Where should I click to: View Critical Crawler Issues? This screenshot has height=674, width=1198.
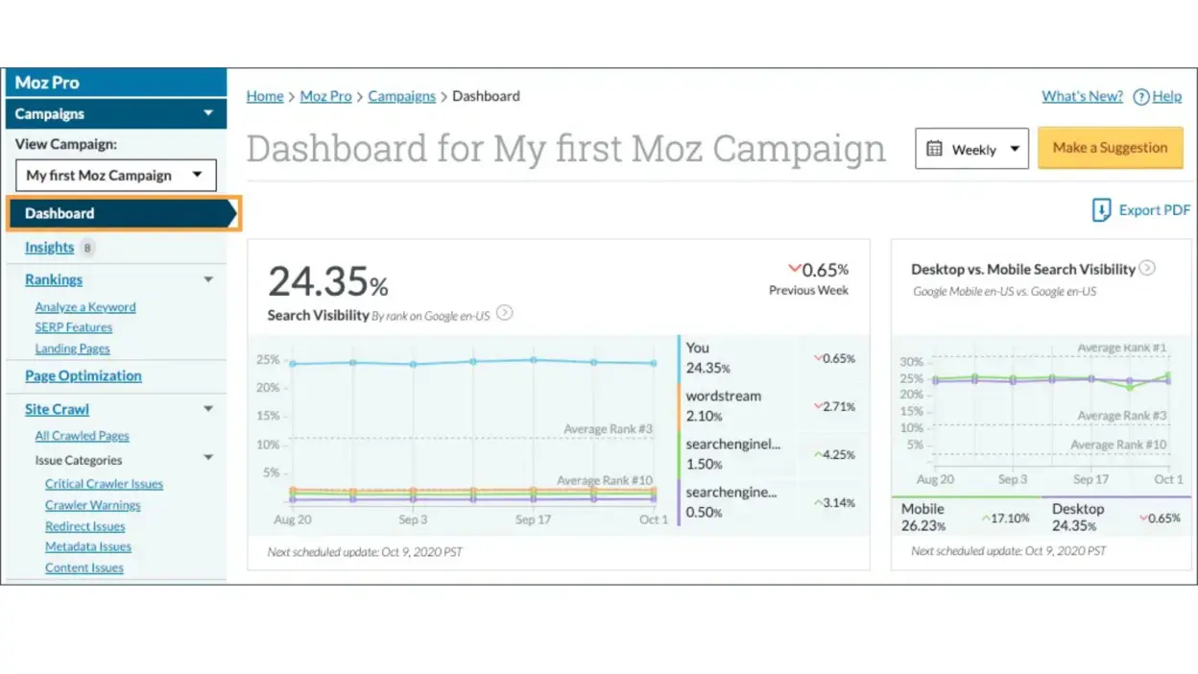click(x=104, y=484)
